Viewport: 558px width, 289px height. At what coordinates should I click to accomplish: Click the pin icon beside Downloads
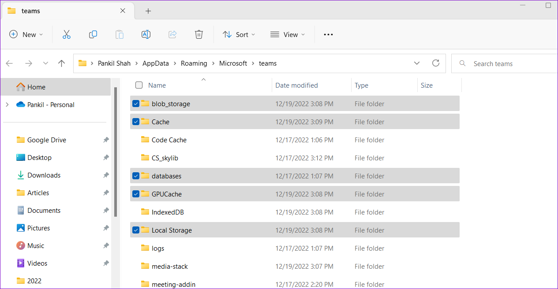106,175
